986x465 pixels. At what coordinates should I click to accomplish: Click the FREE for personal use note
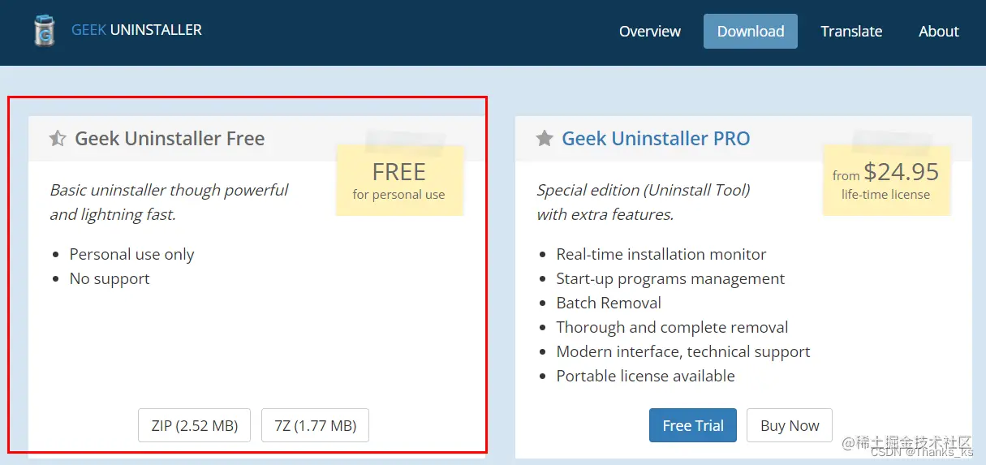pyautogui.click(x=399, y=180)
